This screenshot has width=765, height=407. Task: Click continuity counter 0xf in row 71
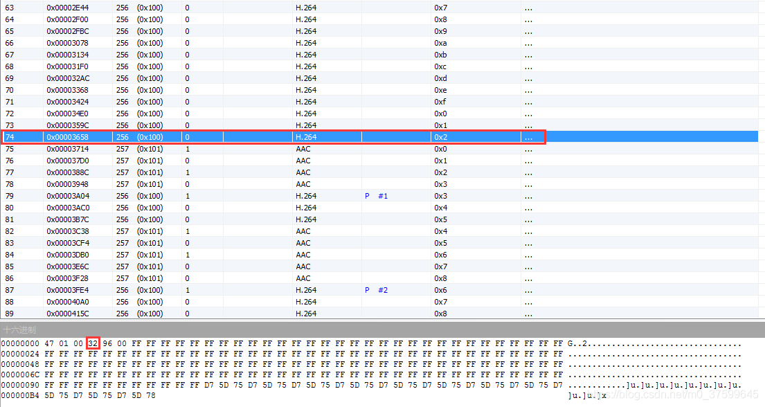pyautogui.click(x=440, y=102)
